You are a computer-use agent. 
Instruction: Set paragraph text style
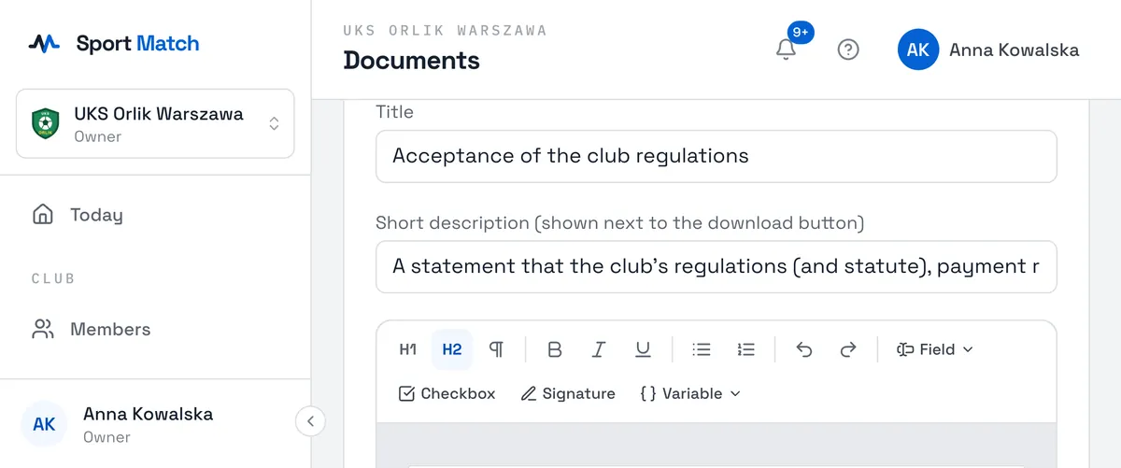pyautogui.click(x=497, y=349)
